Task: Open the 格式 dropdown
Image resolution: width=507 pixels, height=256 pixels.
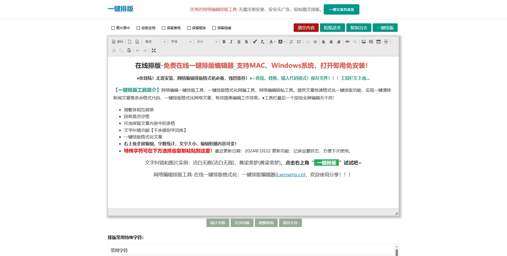Action: pos(155,42)
